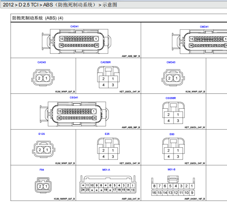Click pin 3 on the E60 connector
Image resolution: width=227 pixels, height=215 pixels.
[x=178, y=157]
